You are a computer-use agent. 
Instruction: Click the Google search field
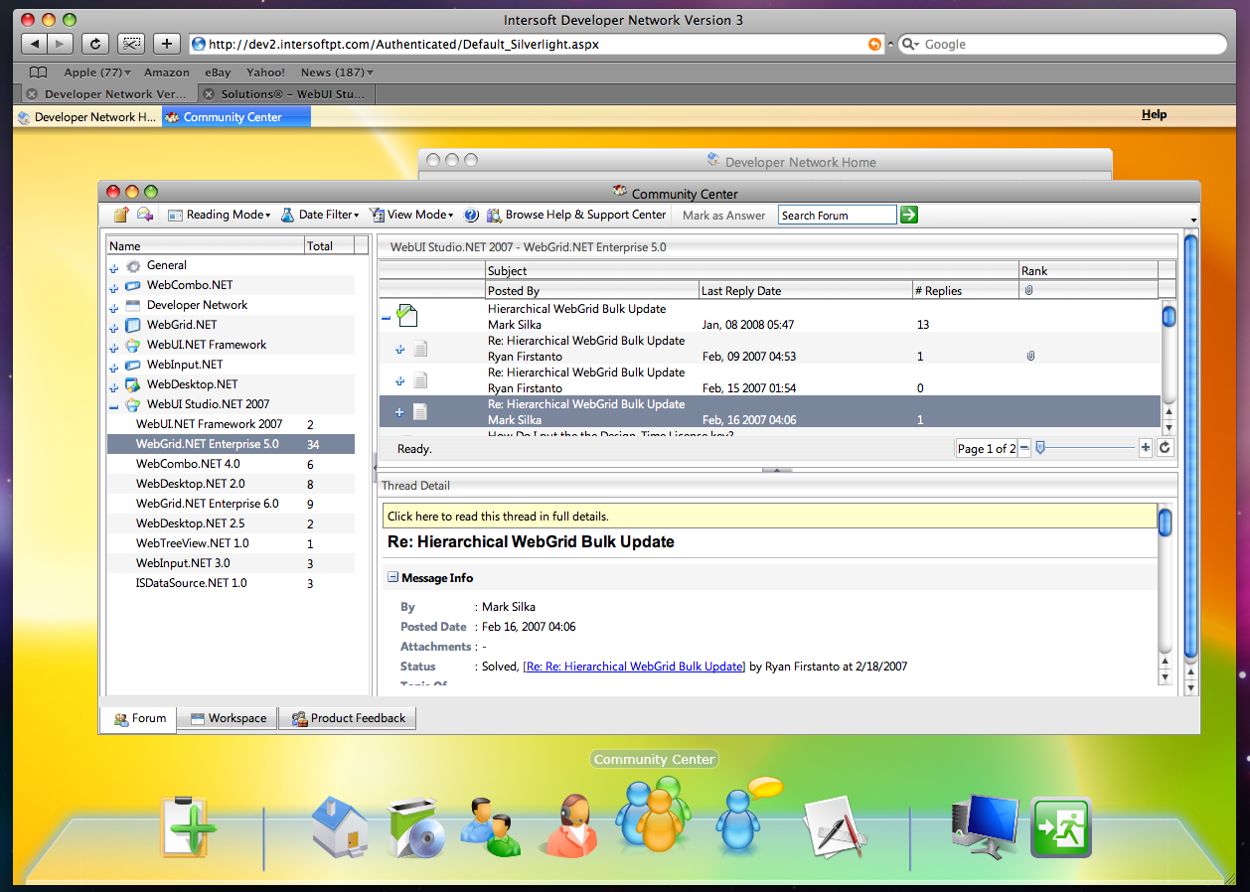tap(1063, 44)
